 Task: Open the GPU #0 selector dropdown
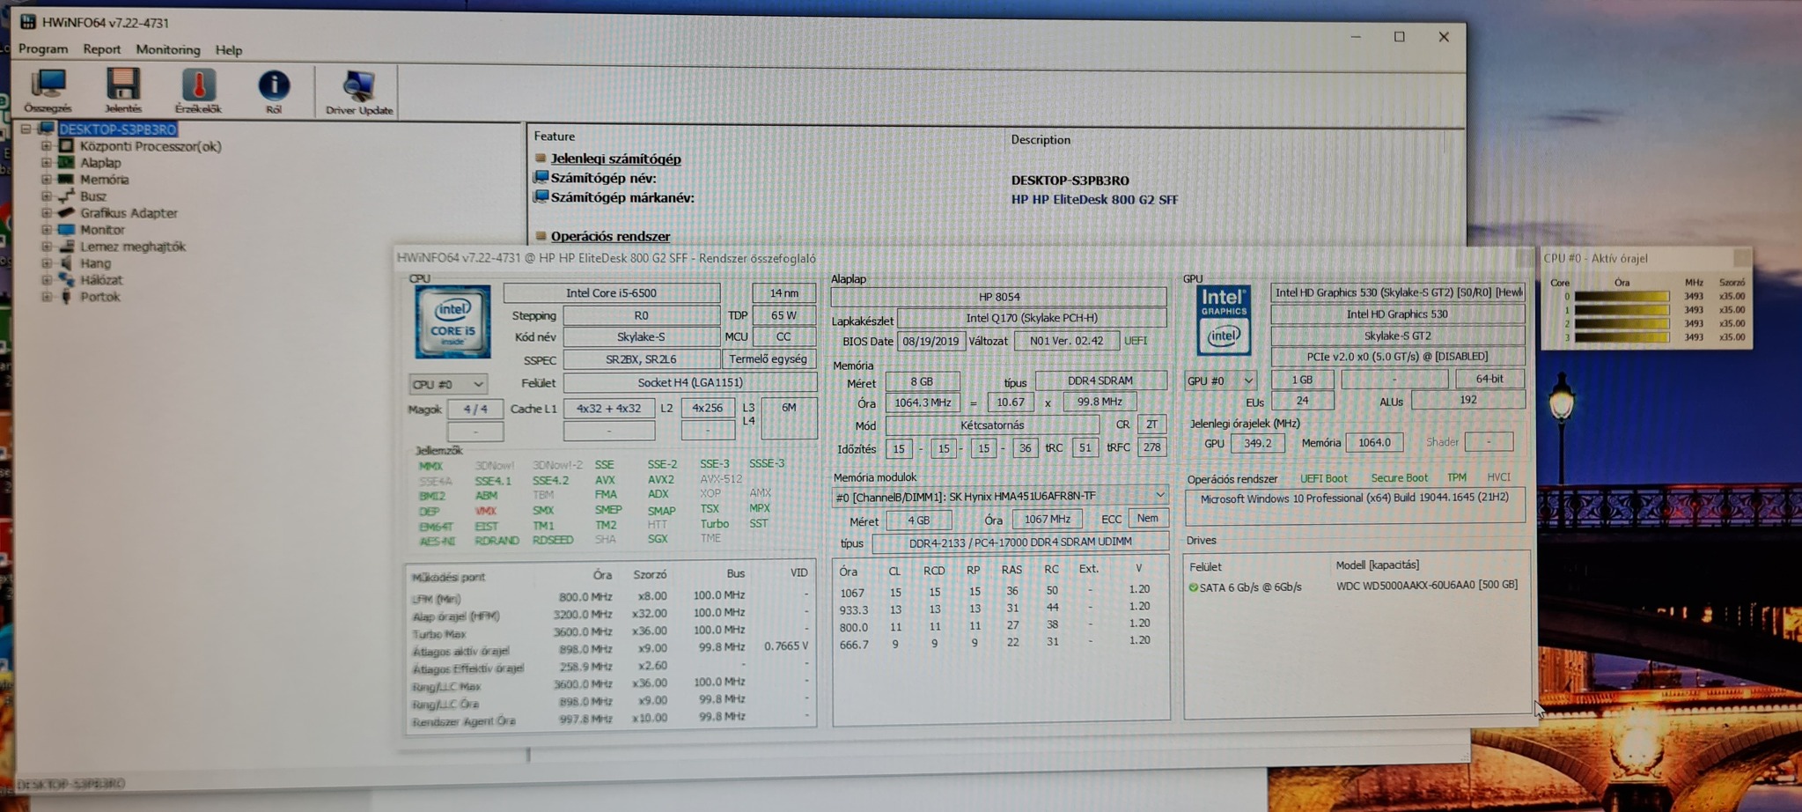(1249, 380)
